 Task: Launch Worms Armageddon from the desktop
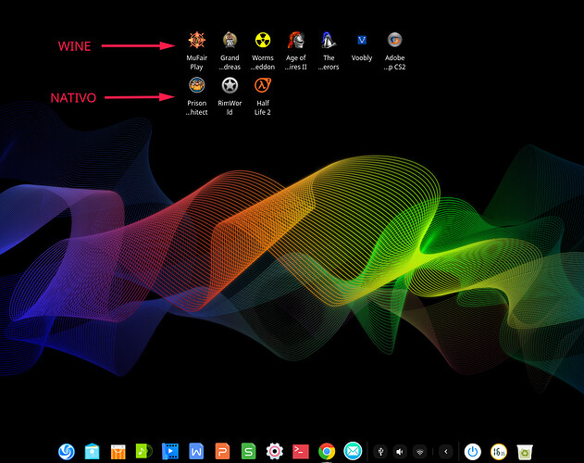[x=263, y=40]
